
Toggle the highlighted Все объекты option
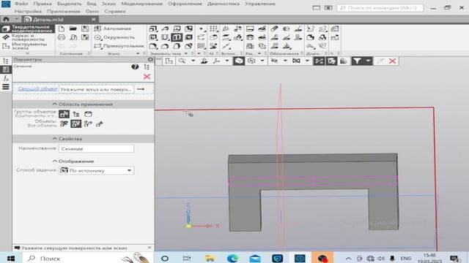tap(76, 123)
